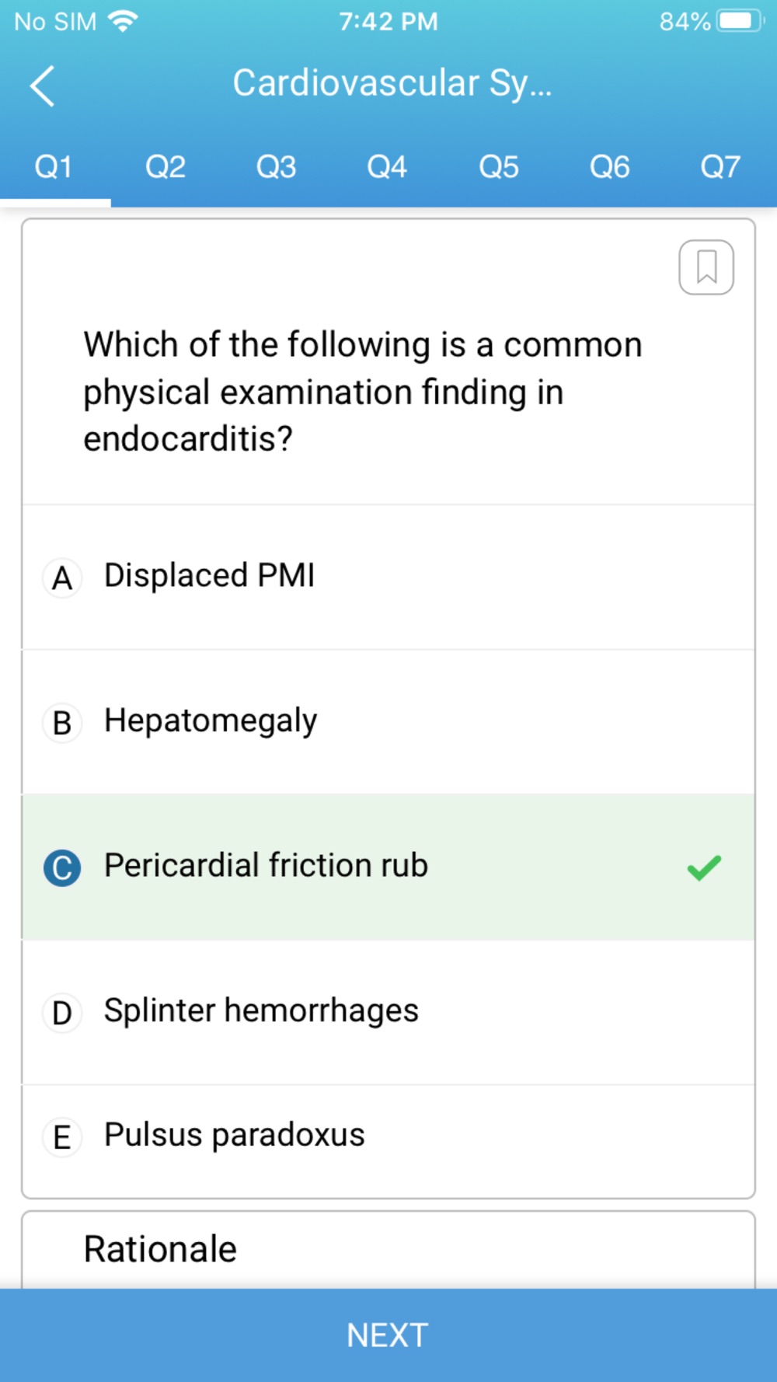Image resolution: width=777 pixels, height=1382 pixels.
Task: Bookmark this question with the bookmark icon
Action: [x=706, y=267]
